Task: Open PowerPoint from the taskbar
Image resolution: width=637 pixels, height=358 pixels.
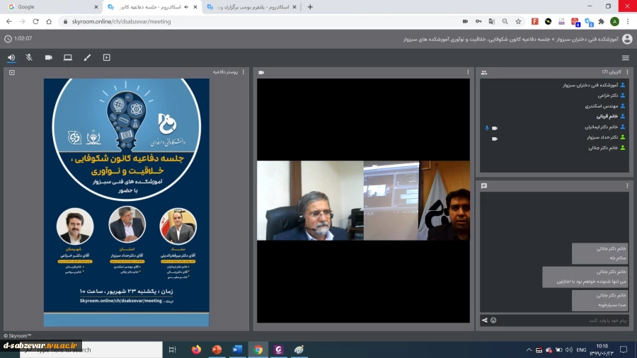Action: (x=217, y=350)
